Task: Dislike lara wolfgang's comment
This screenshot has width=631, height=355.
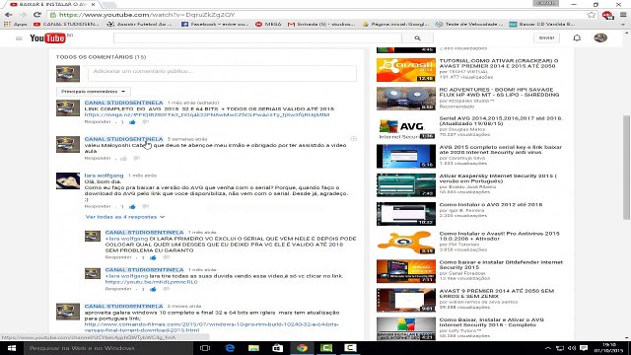Action: tap(145, 207)
